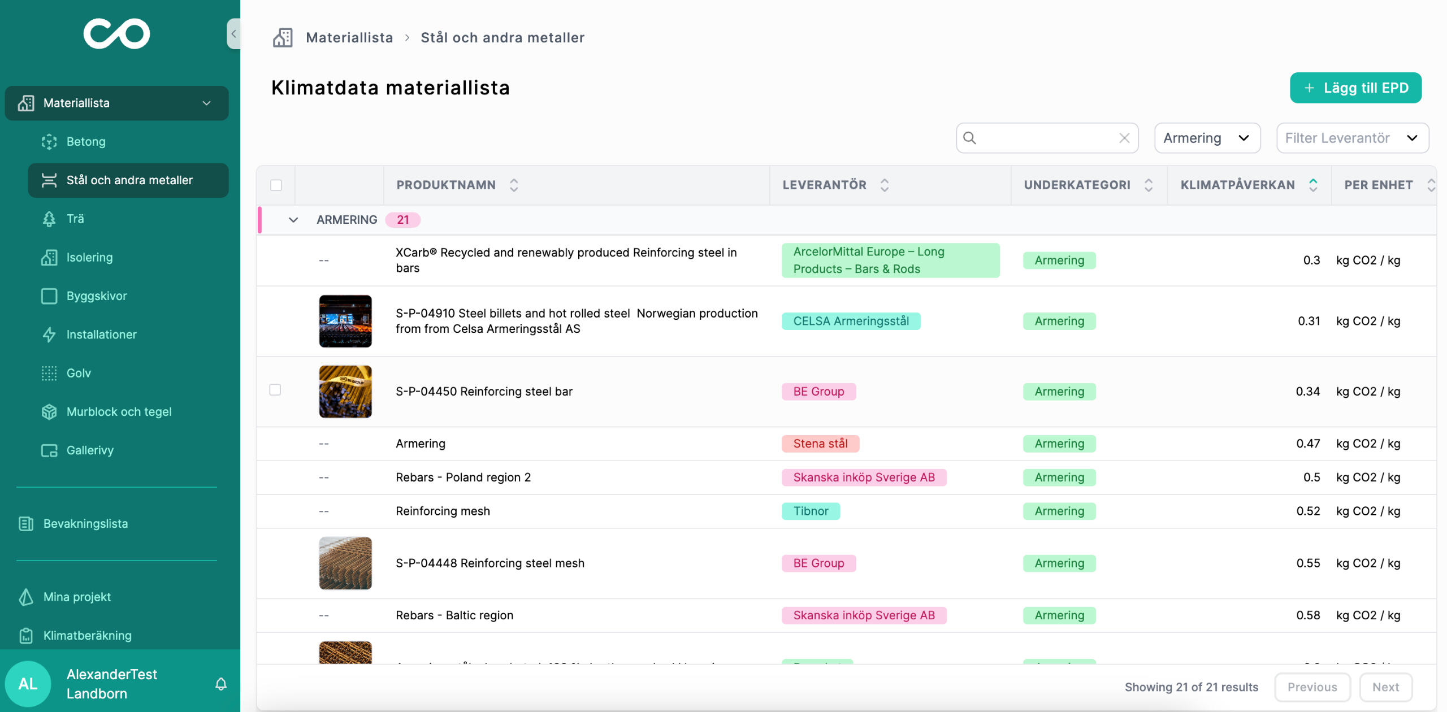The height and width of the screenshot is (712, 1447).
Task: Click the breadcrumb building icon
Action: coord(283,38)
